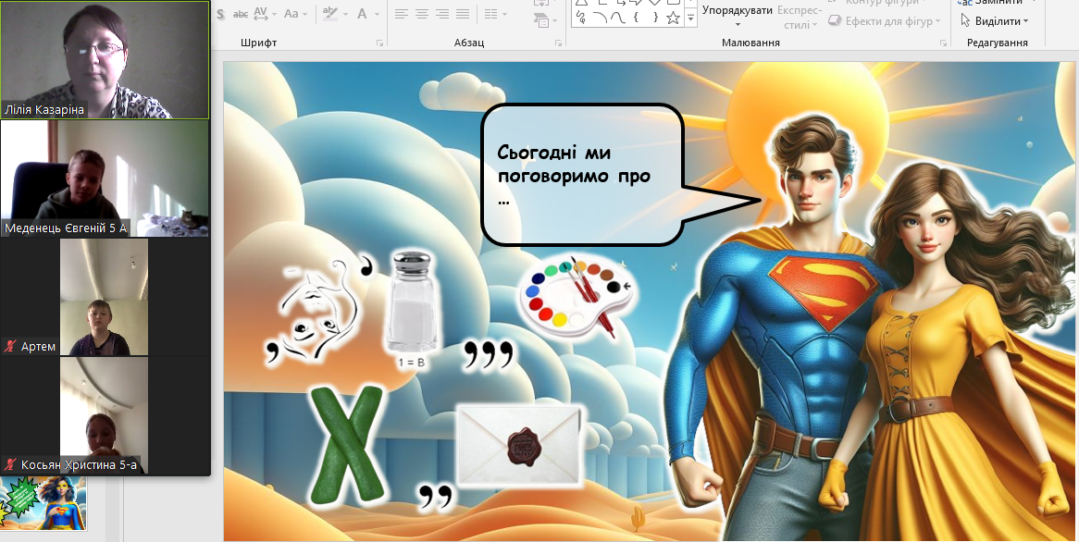
Task: Select the five-point star shape
Action: tap(673, 18)
